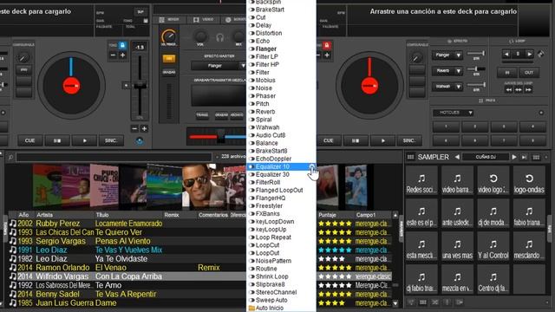The image size is (555, 312).
Task: Click the headphones icon in mixer
Action: click(x=219, y=37)
